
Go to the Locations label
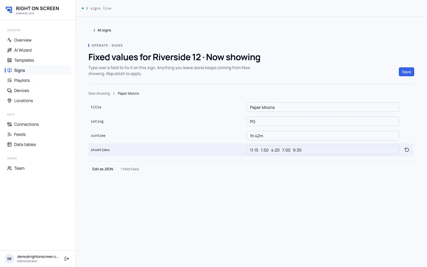[x=23, y=101]
